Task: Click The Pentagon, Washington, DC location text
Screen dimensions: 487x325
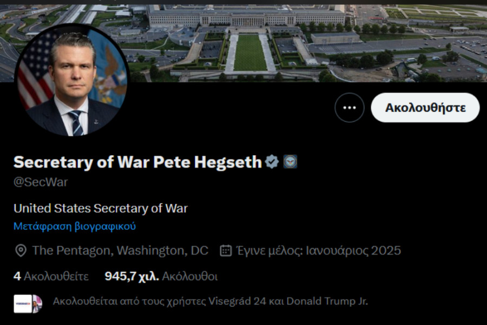Action: pyautogui.click(x=120, y=250)
